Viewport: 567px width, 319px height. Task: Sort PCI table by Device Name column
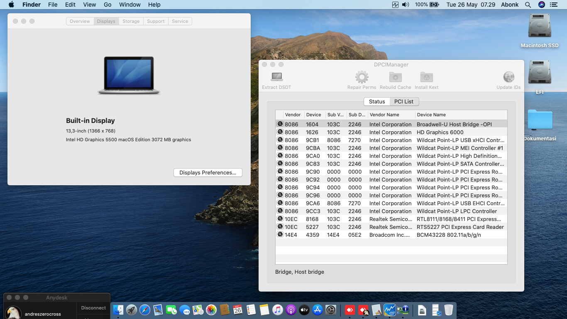point(460,115)
